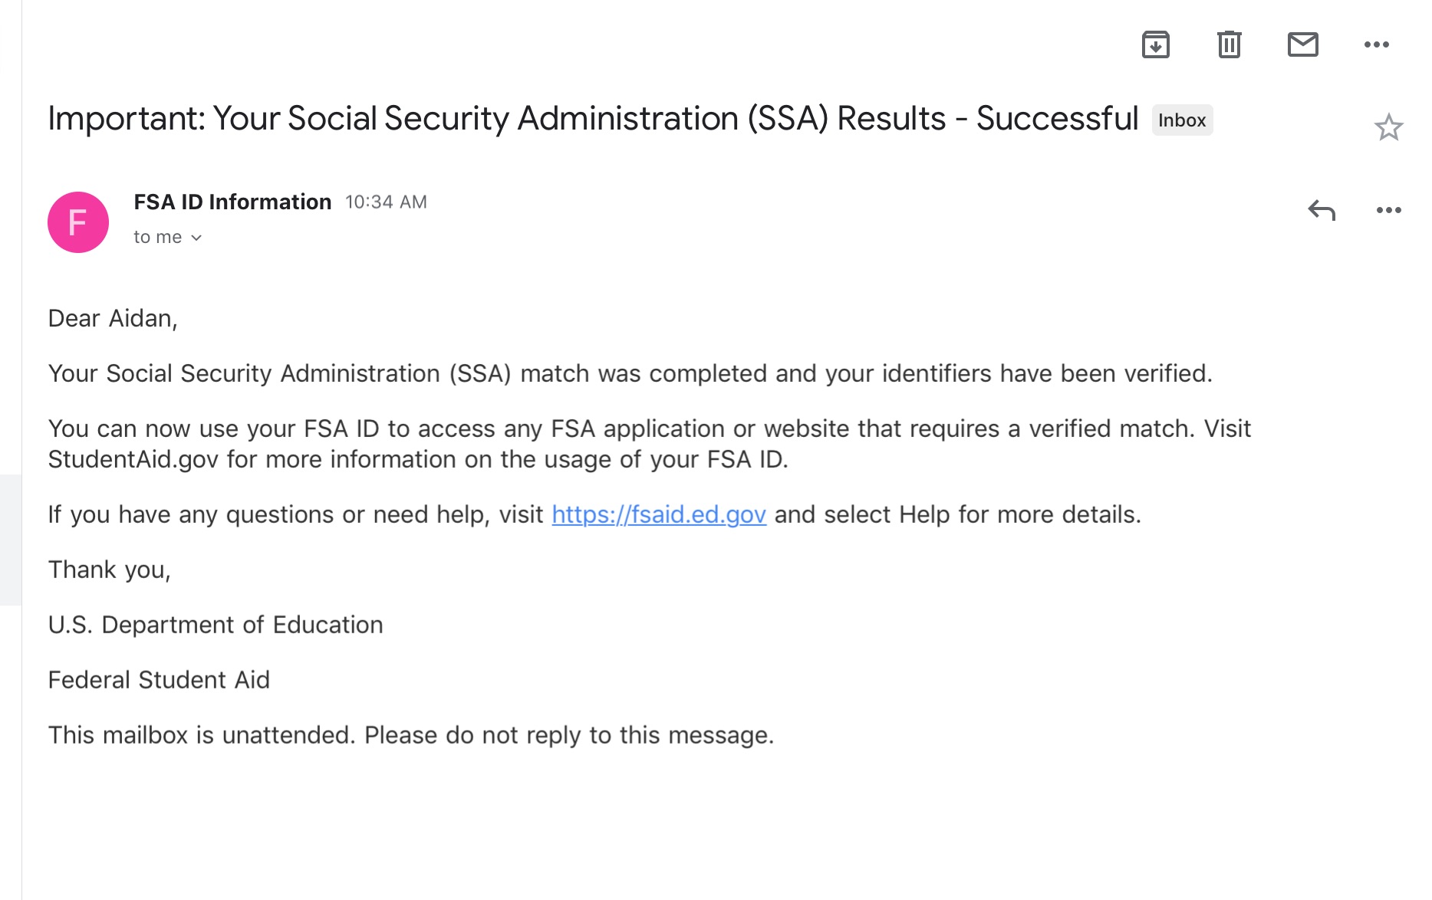
Task: Reply to FSA ID Information using arrow icon
Action: point(1322,210)
